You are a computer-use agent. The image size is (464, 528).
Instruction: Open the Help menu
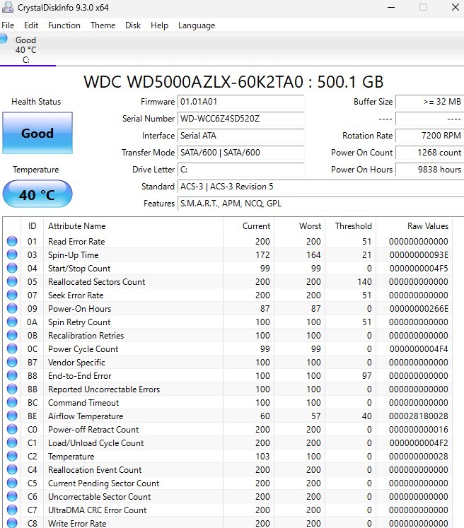159,25
